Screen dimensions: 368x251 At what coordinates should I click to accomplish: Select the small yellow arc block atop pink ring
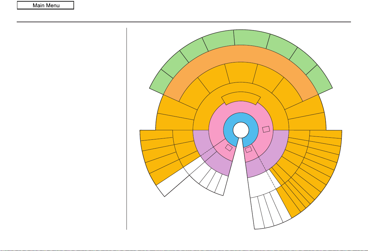[241, 97]
